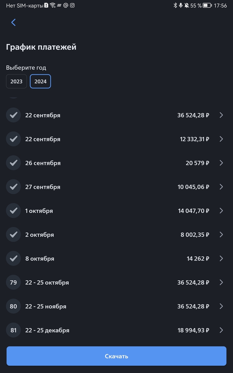Open the 12 332,31 ₽ payment entry
233x373 pixels.
click(116, 139)
